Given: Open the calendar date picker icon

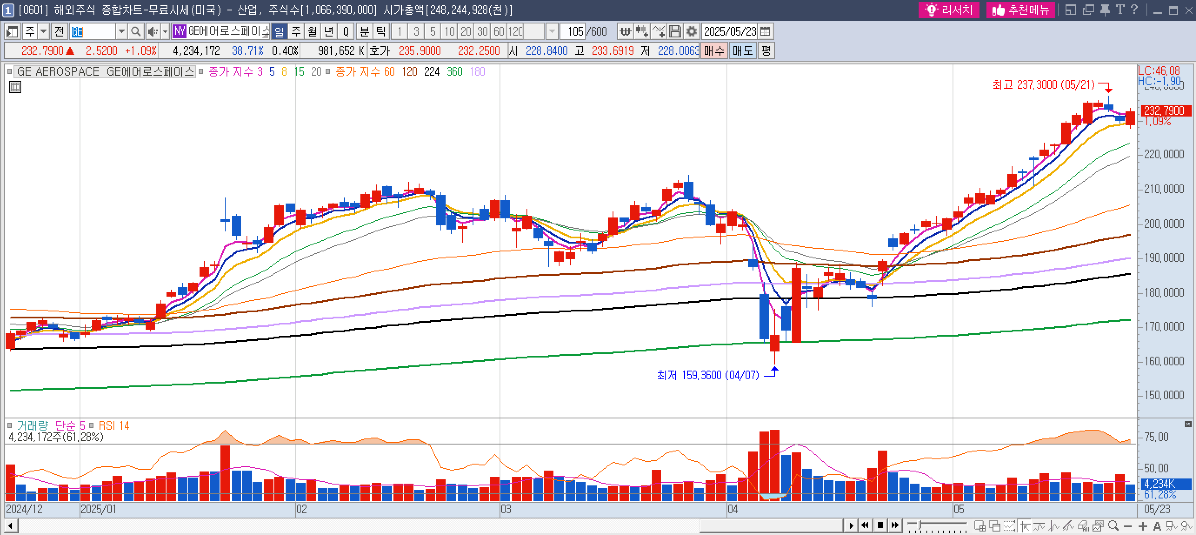Looking at the screenshot, I should [765, 32].
